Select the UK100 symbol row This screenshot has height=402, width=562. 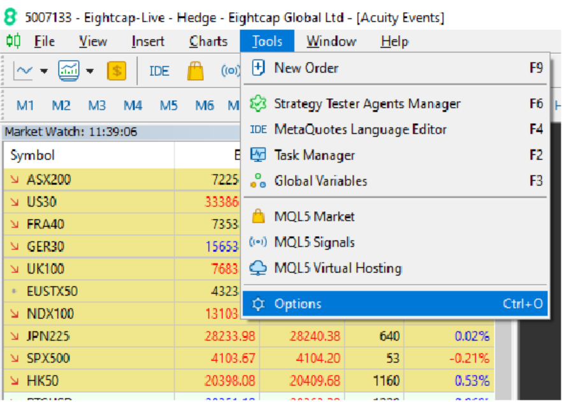click(122, 269)
